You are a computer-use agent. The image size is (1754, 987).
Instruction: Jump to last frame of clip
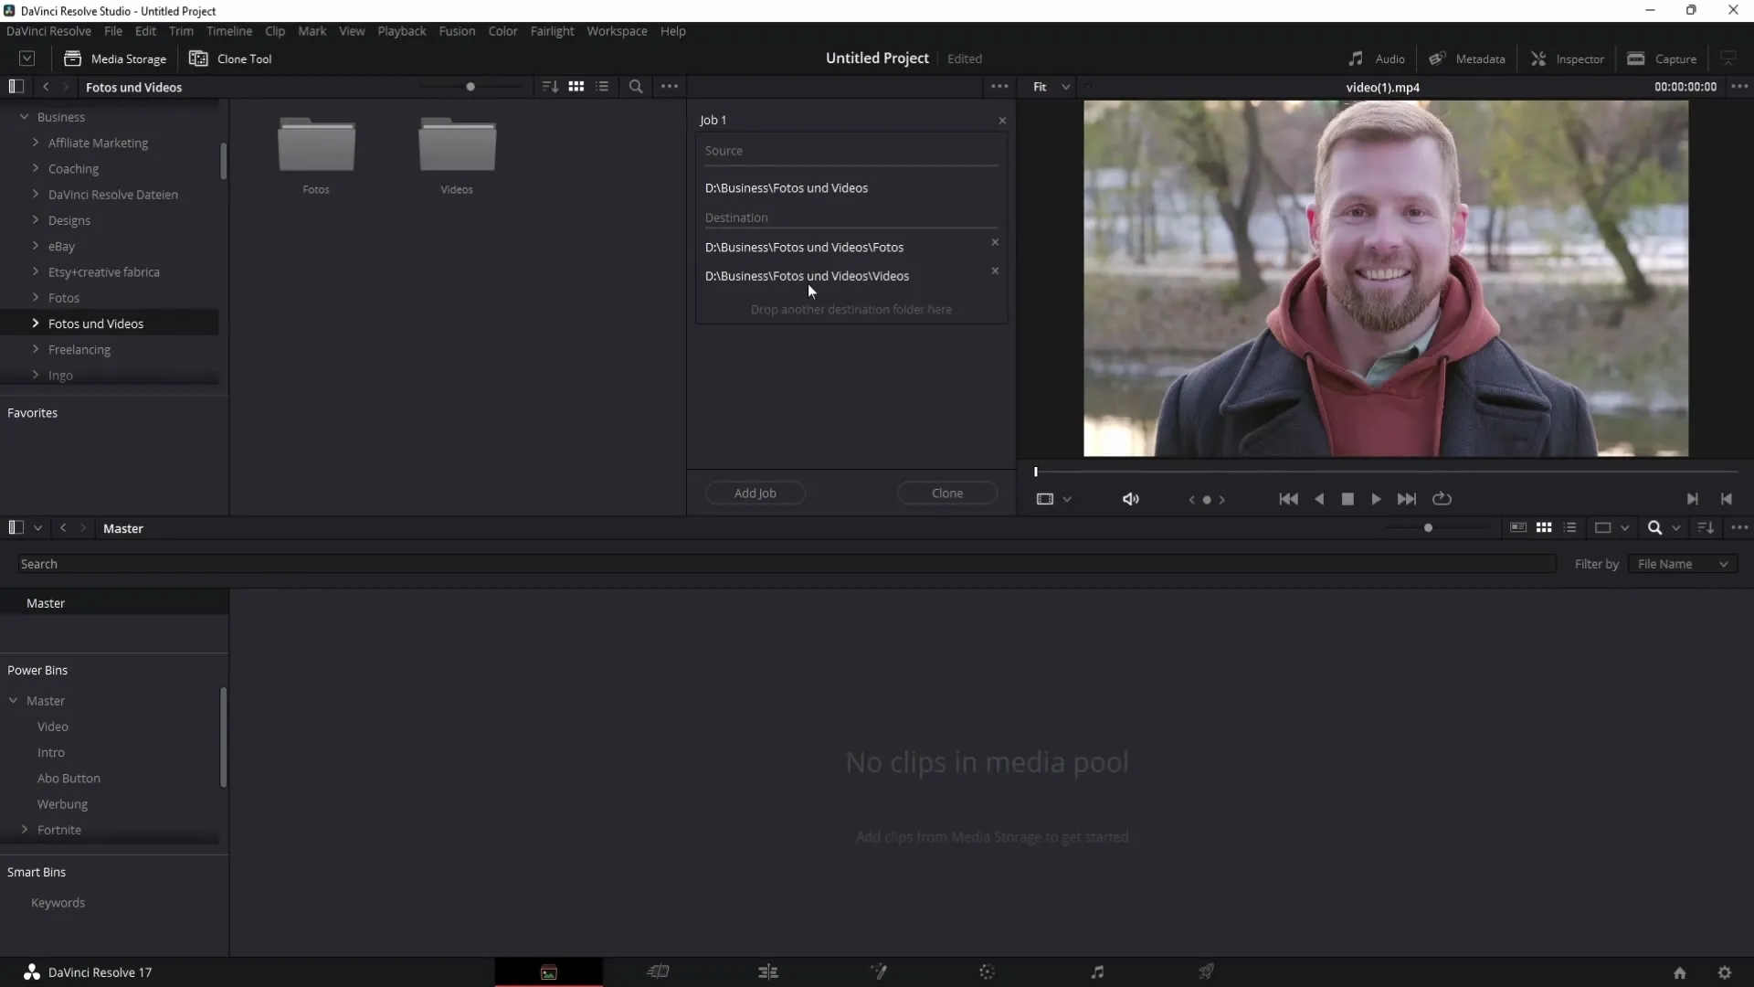pyautogui.click(x=1407, y=499)
